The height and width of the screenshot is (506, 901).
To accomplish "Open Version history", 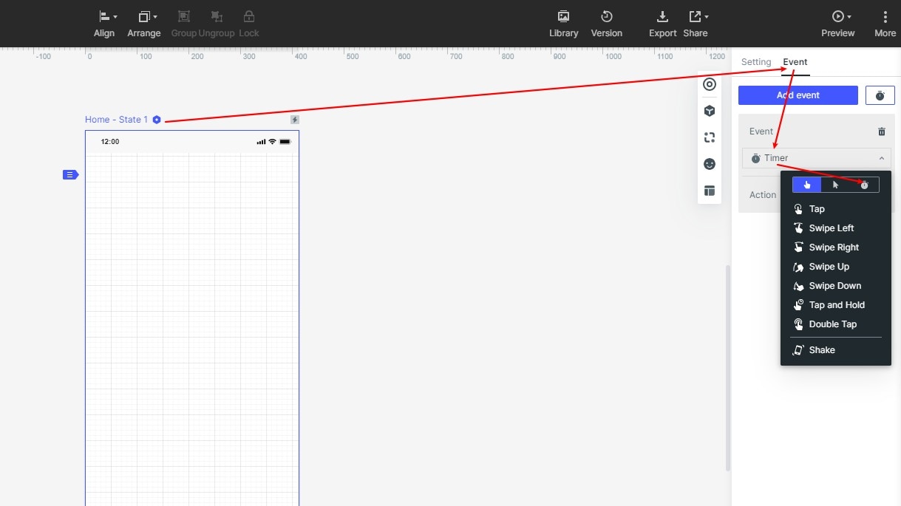I will pos(607,24).
